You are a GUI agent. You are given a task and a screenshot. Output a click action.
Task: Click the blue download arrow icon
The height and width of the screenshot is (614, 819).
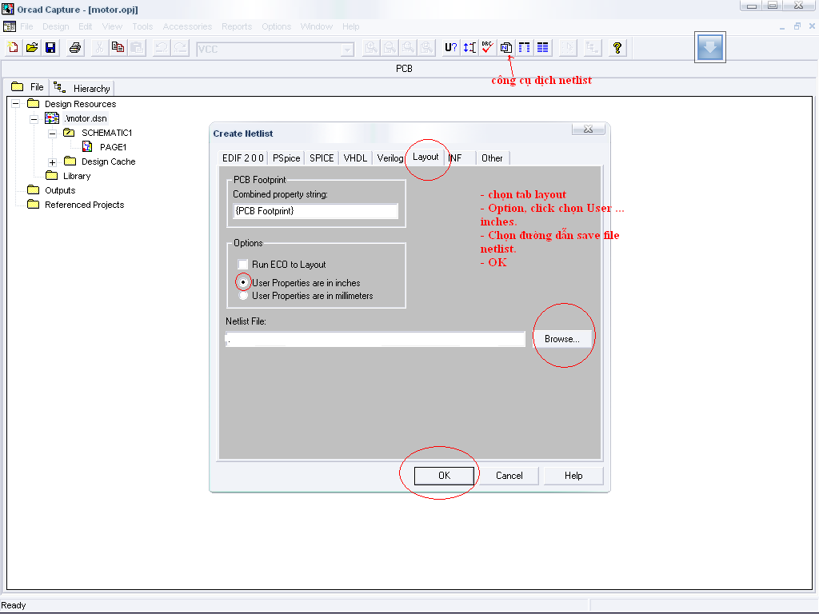point(710,47)
